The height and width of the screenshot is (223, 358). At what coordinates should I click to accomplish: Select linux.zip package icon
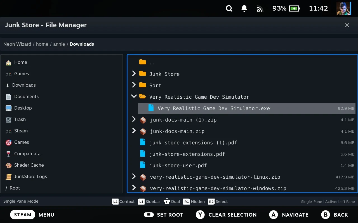click(x=143, y=177)
